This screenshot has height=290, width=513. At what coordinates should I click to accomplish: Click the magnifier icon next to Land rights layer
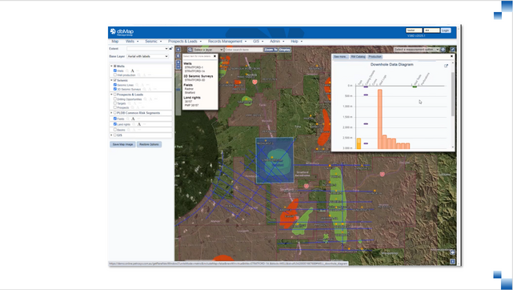coord(134,124)
